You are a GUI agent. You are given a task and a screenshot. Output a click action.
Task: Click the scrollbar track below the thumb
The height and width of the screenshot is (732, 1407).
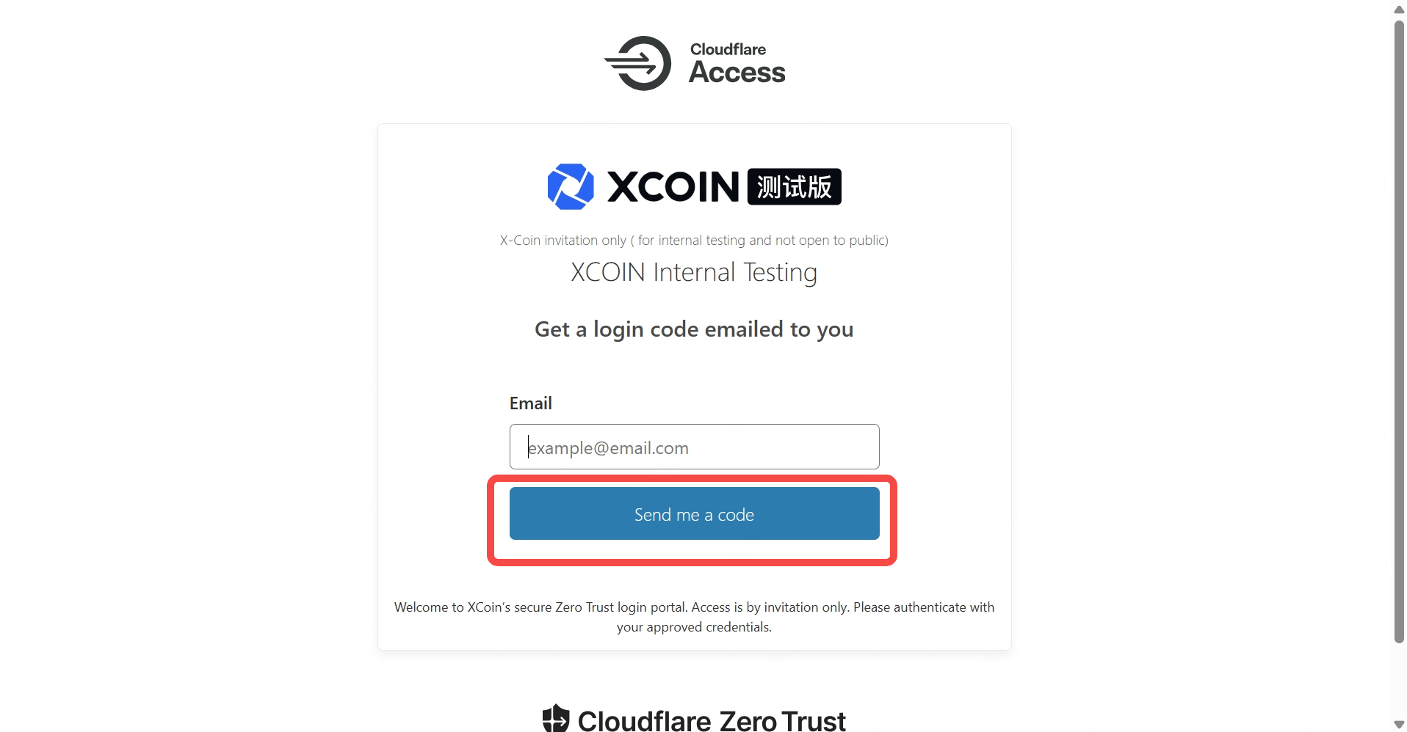pyautogui.click(x=1399, y=680)
